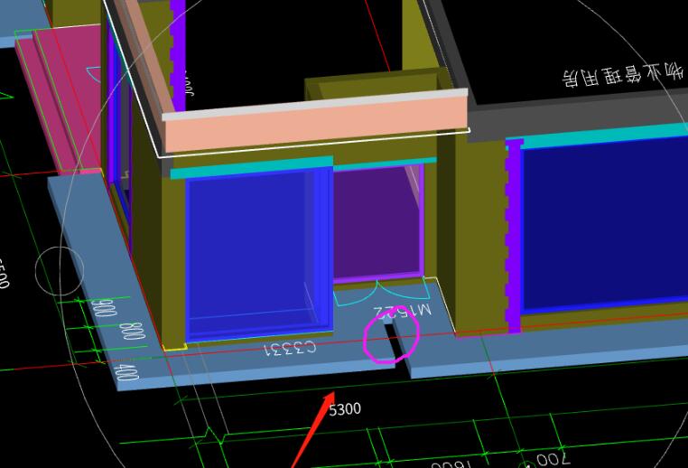Click the 700 dimension text
Image resolution: width=688 pixels, height=468 pixels.
[x=553, y=459]
